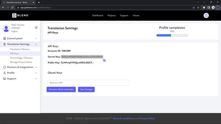221x124 pixels.
Task: Bookmark this page with star icon
Action: (198, 8)
